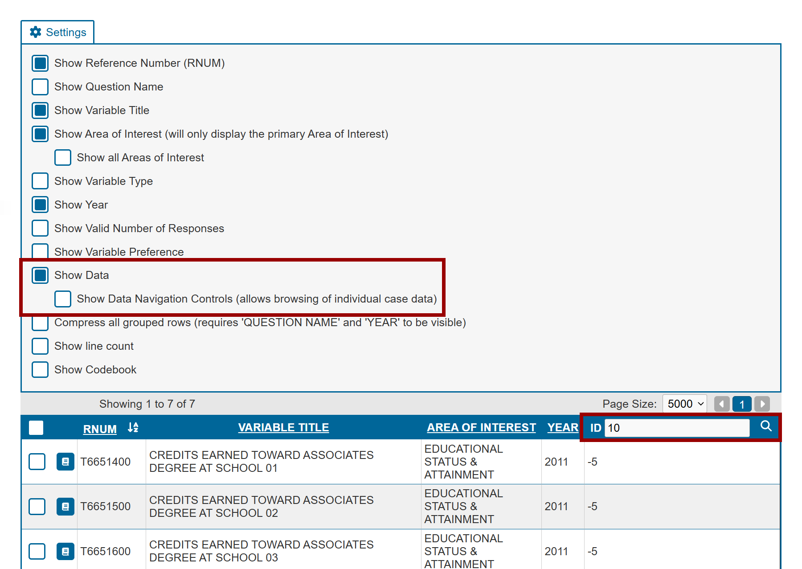802x569 pixels.
Task: Go to next page arrow
Action: click(762, 404)
